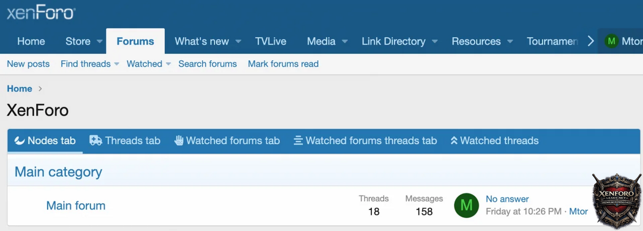The image size is (643, 231).
Task: Click the XenForo logo in header
Action: coord(41,13)
